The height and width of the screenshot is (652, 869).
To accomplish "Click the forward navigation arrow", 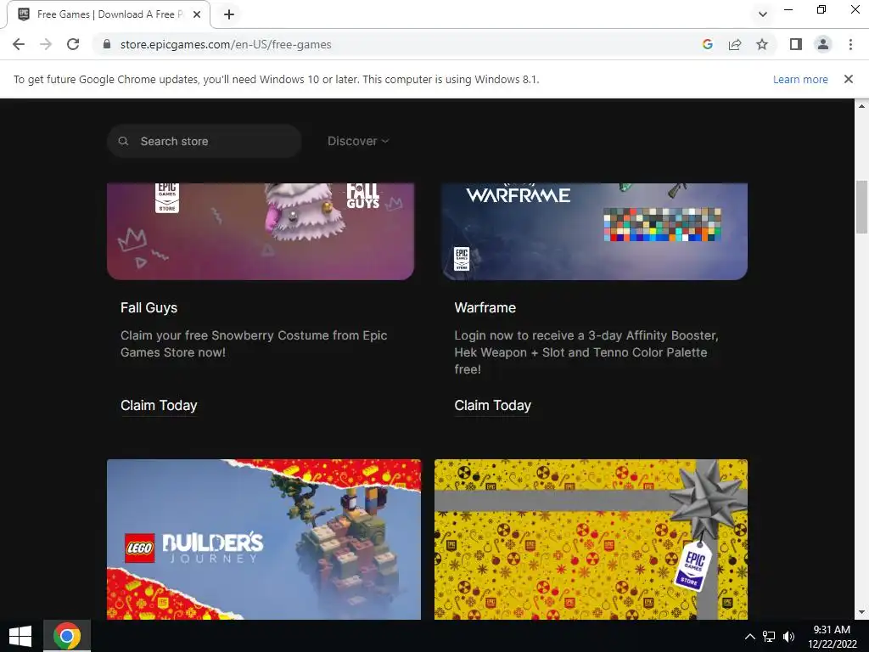I will pyautogui.click(x=46, y=44).
